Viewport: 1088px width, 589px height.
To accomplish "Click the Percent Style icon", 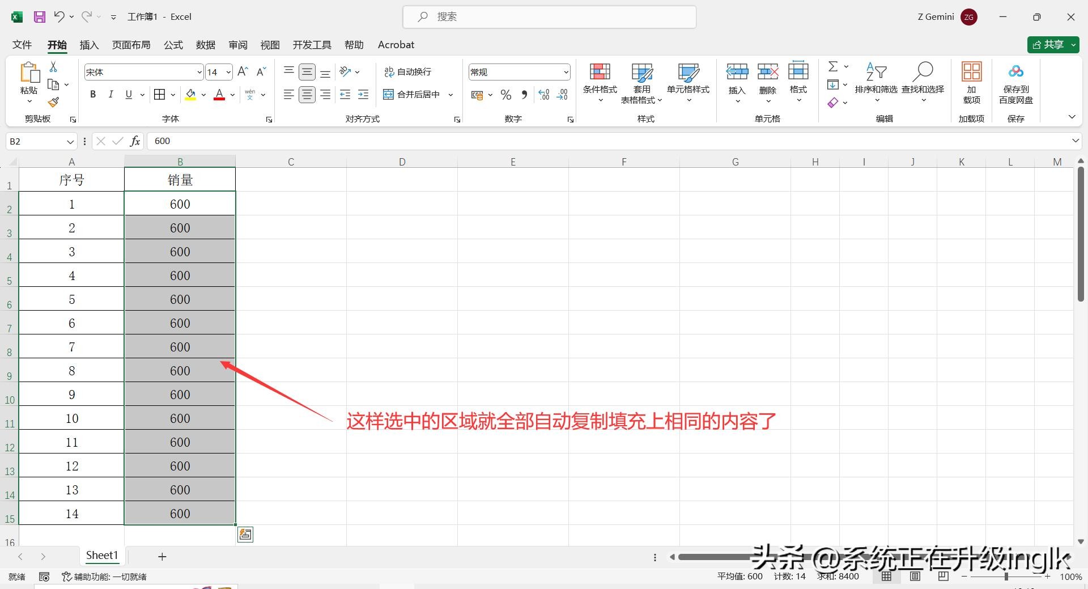I will [506, 95].
